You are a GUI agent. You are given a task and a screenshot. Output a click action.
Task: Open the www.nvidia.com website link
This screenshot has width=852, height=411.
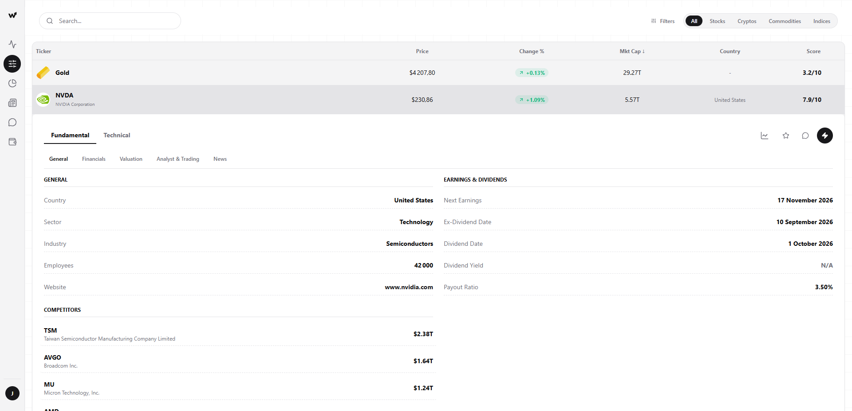click(x=409, y=287)
